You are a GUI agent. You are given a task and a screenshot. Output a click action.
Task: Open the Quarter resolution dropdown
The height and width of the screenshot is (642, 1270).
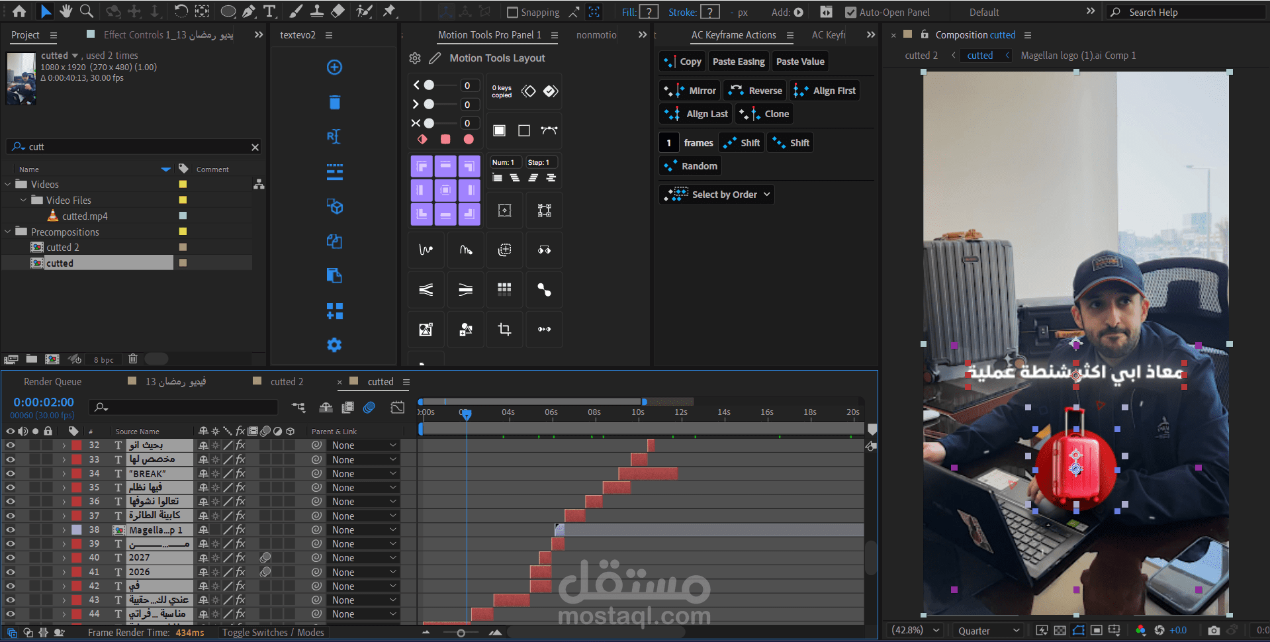tap(988, 631)
